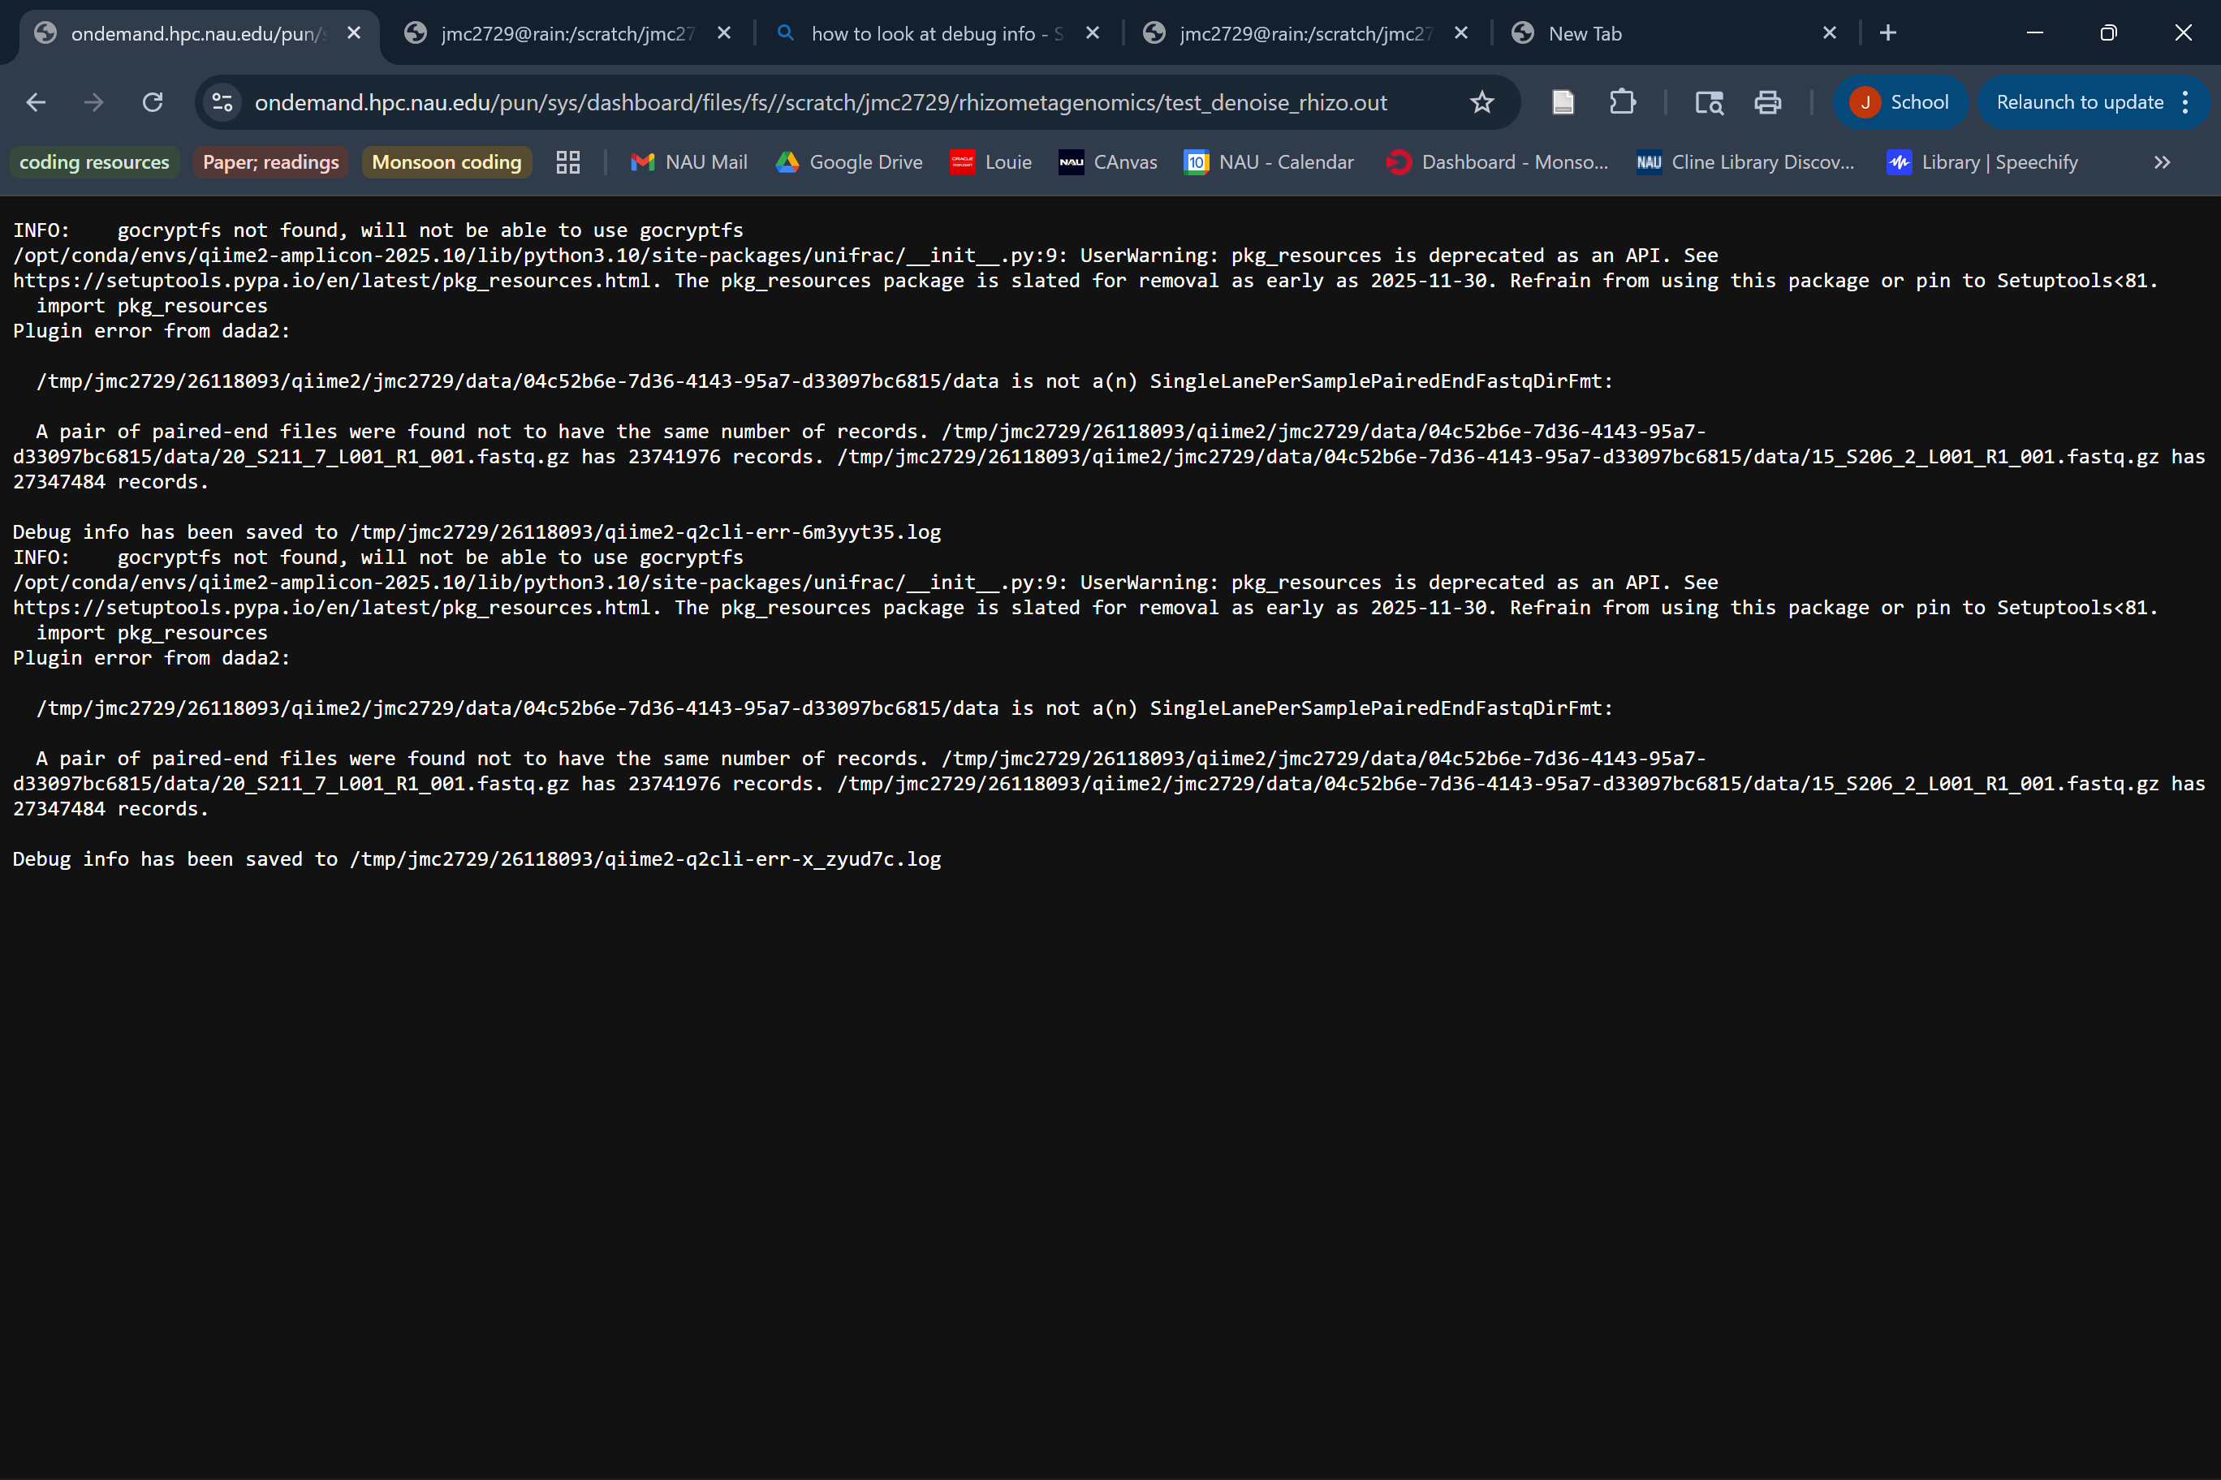Open a new tab with plus button

(1887, 33)
